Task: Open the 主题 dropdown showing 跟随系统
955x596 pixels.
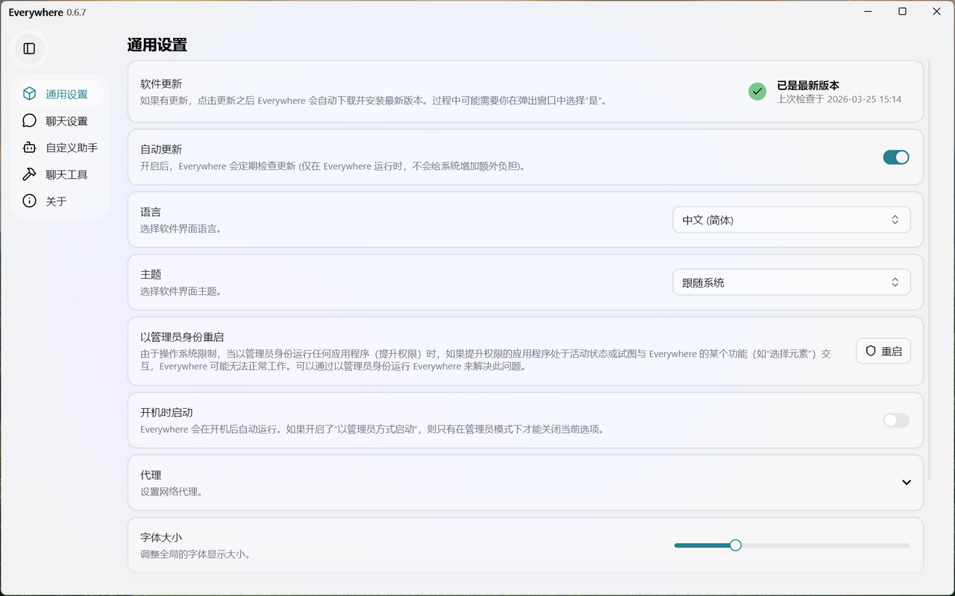Action: [x=791, y=282]
